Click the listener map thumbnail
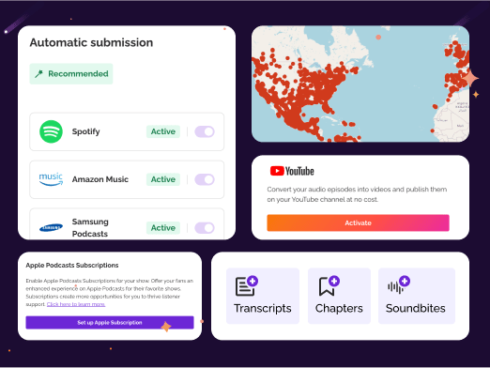 [360, 84]
